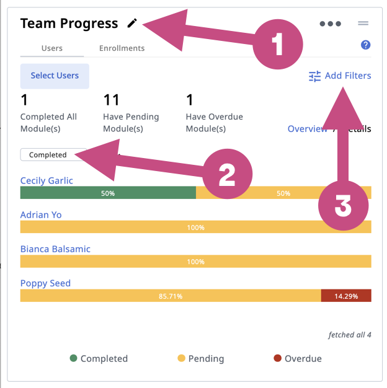Open Poppy Seed's user link

pyautogui.click(x=45, y=283)
